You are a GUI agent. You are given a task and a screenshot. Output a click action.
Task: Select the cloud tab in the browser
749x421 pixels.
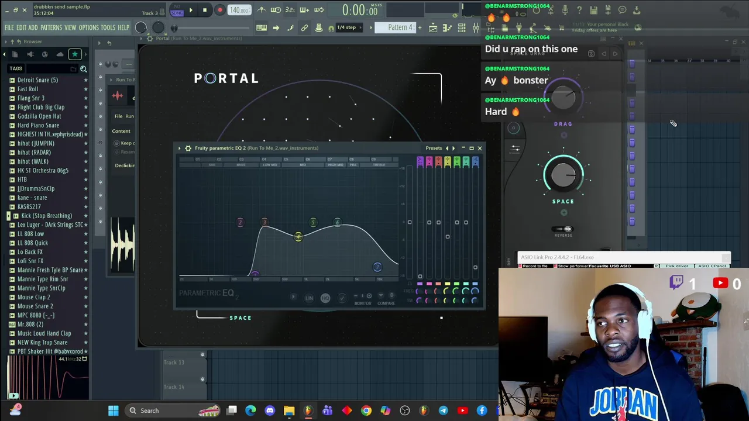pos(60,54)
